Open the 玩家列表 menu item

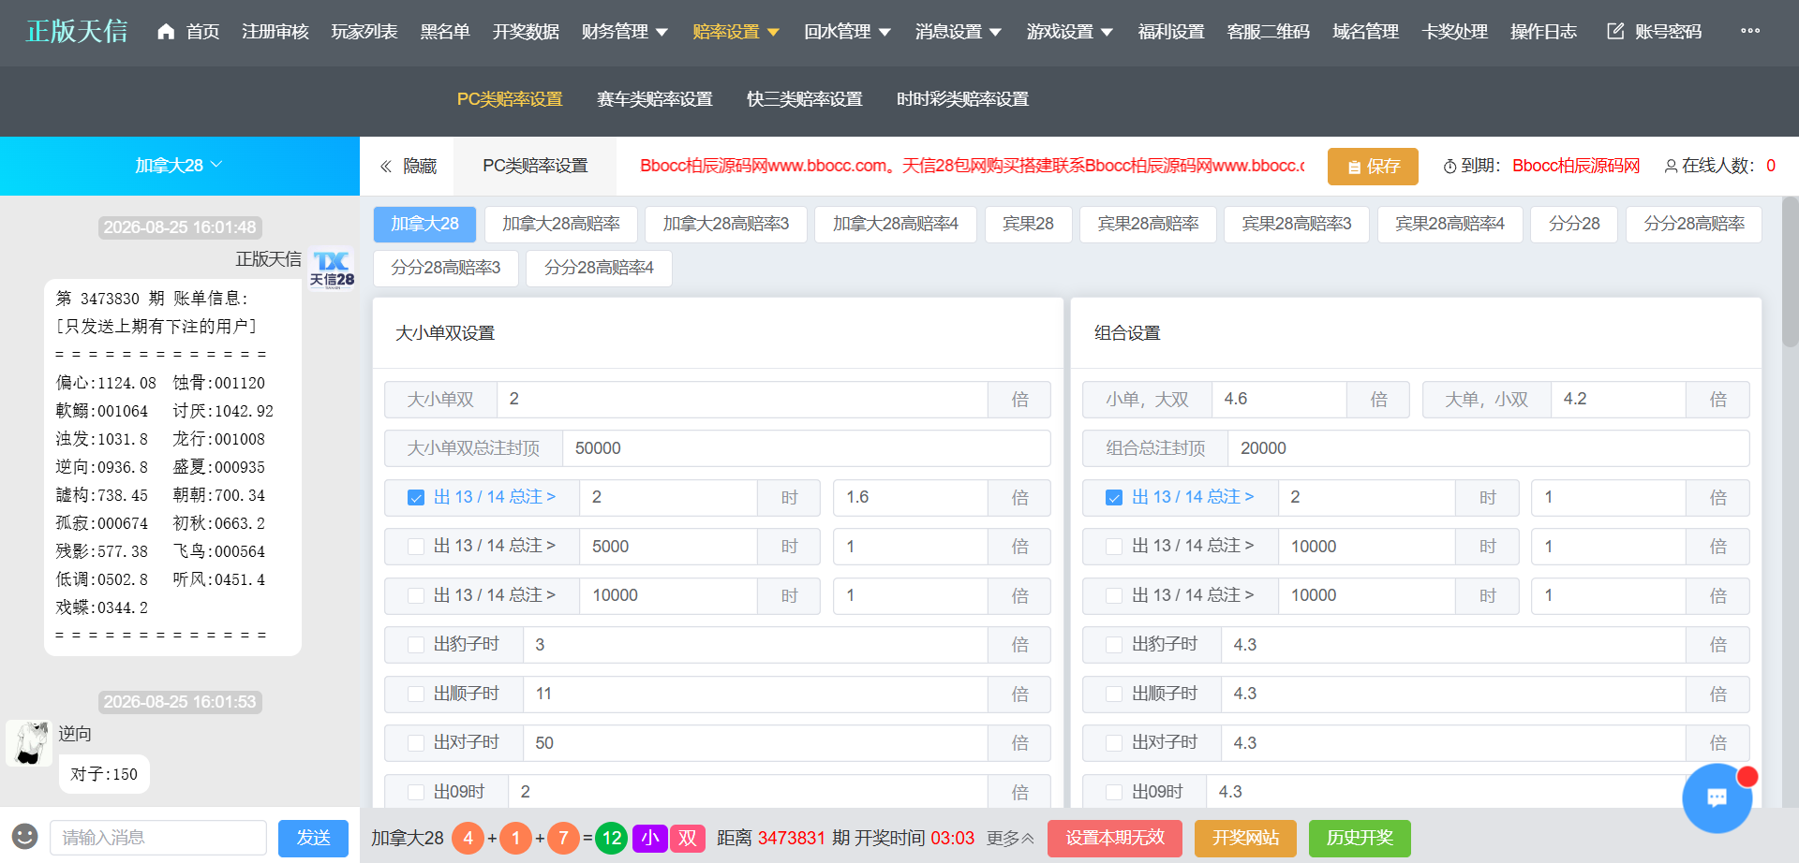point(364,32)
